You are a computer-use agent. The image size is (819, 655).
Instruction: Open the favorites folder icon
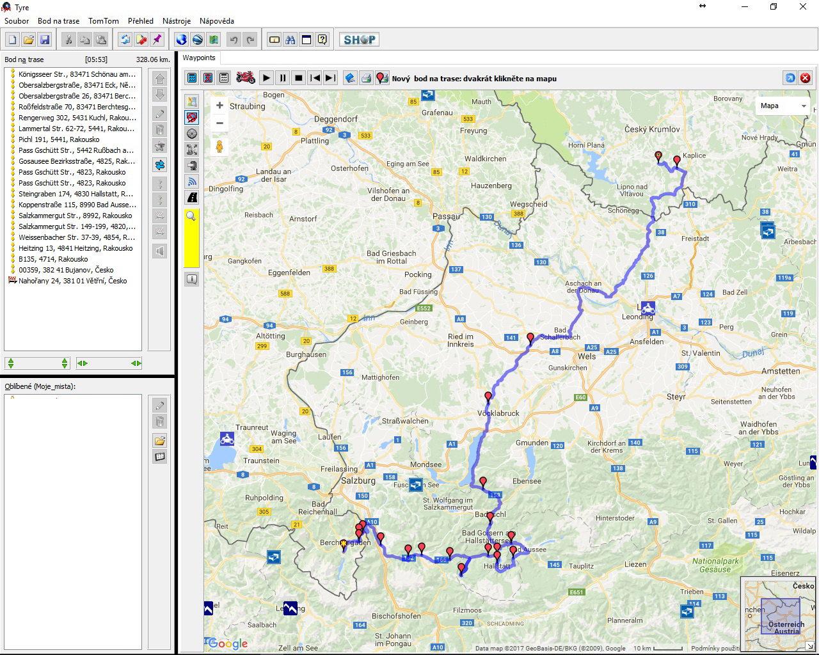[x=159, y=441]
